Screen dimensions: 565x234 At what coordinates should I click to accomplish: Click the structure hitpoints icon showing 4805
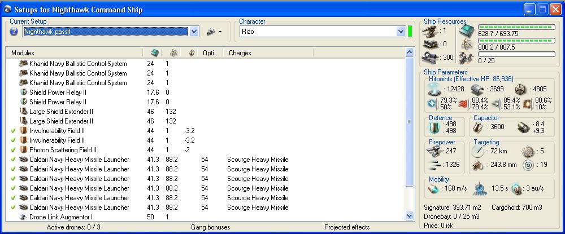[521, 89]
